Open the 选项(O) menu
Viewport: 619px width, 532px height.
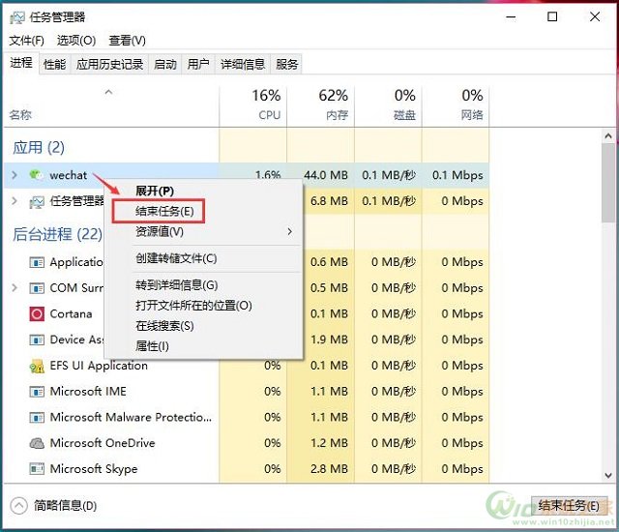tap(76, 41)
